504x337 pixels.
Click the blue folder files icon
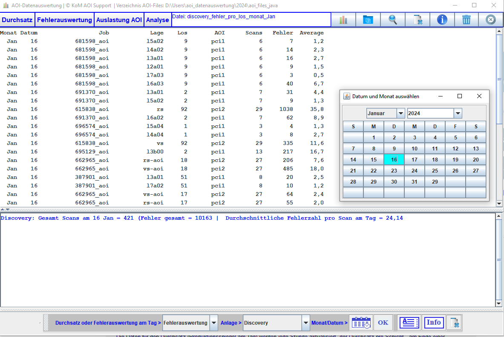click(x=368, y=20)
